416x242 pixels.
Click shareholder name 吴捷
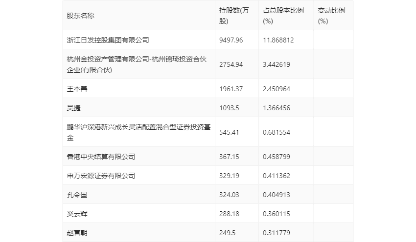[73, 108]
